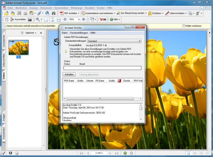Switch to the Kommentare side tab

point(4,133)
